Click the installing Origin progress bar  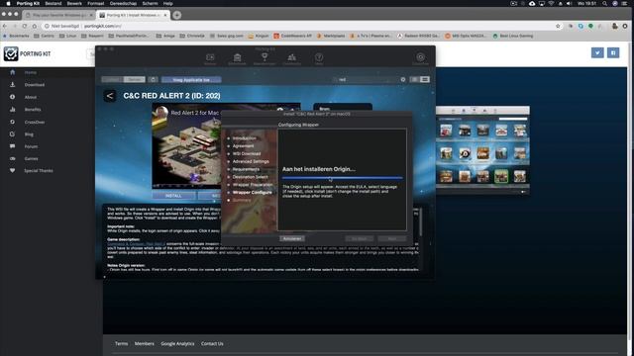point(342,178)
